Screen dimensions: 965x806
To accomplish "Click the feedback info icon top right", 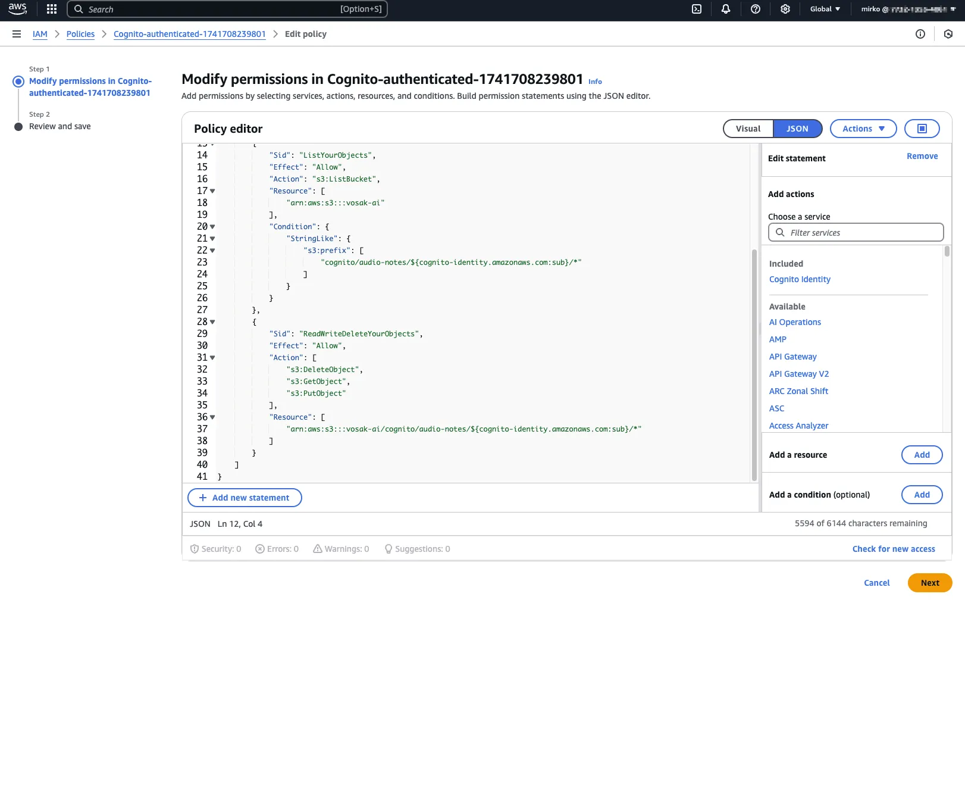I will (x=920, y=34).
